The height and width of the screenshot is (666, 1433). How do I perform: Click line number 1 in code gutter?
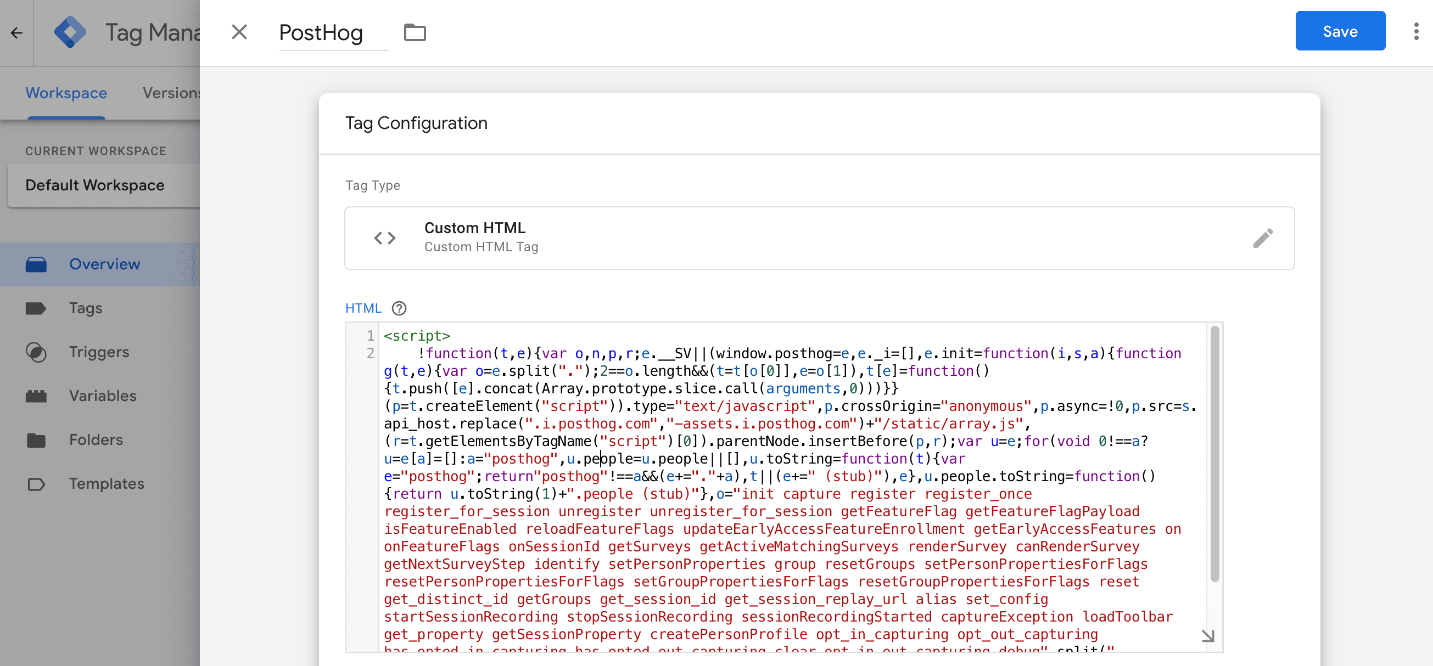pos(371,336)
